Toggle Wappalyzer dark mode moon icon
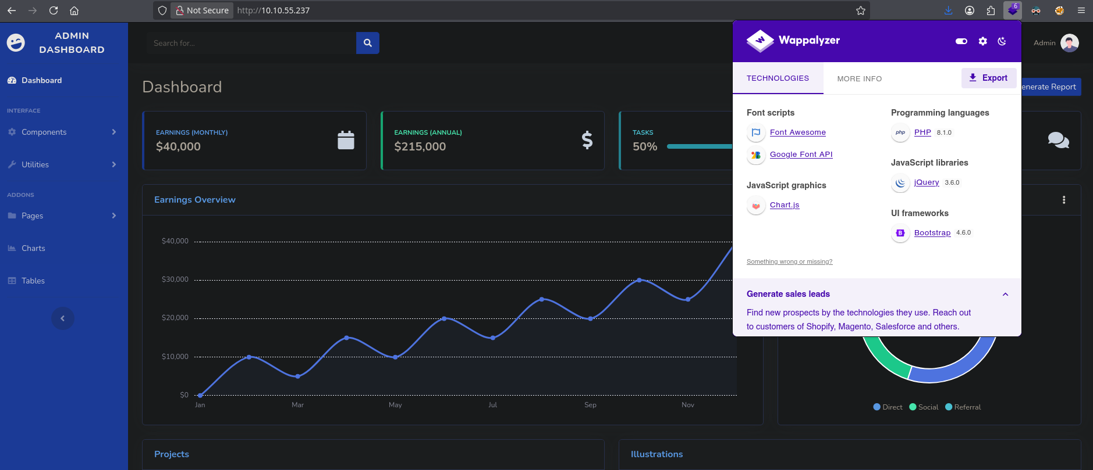1093x470 pixels. [1002, 41]
